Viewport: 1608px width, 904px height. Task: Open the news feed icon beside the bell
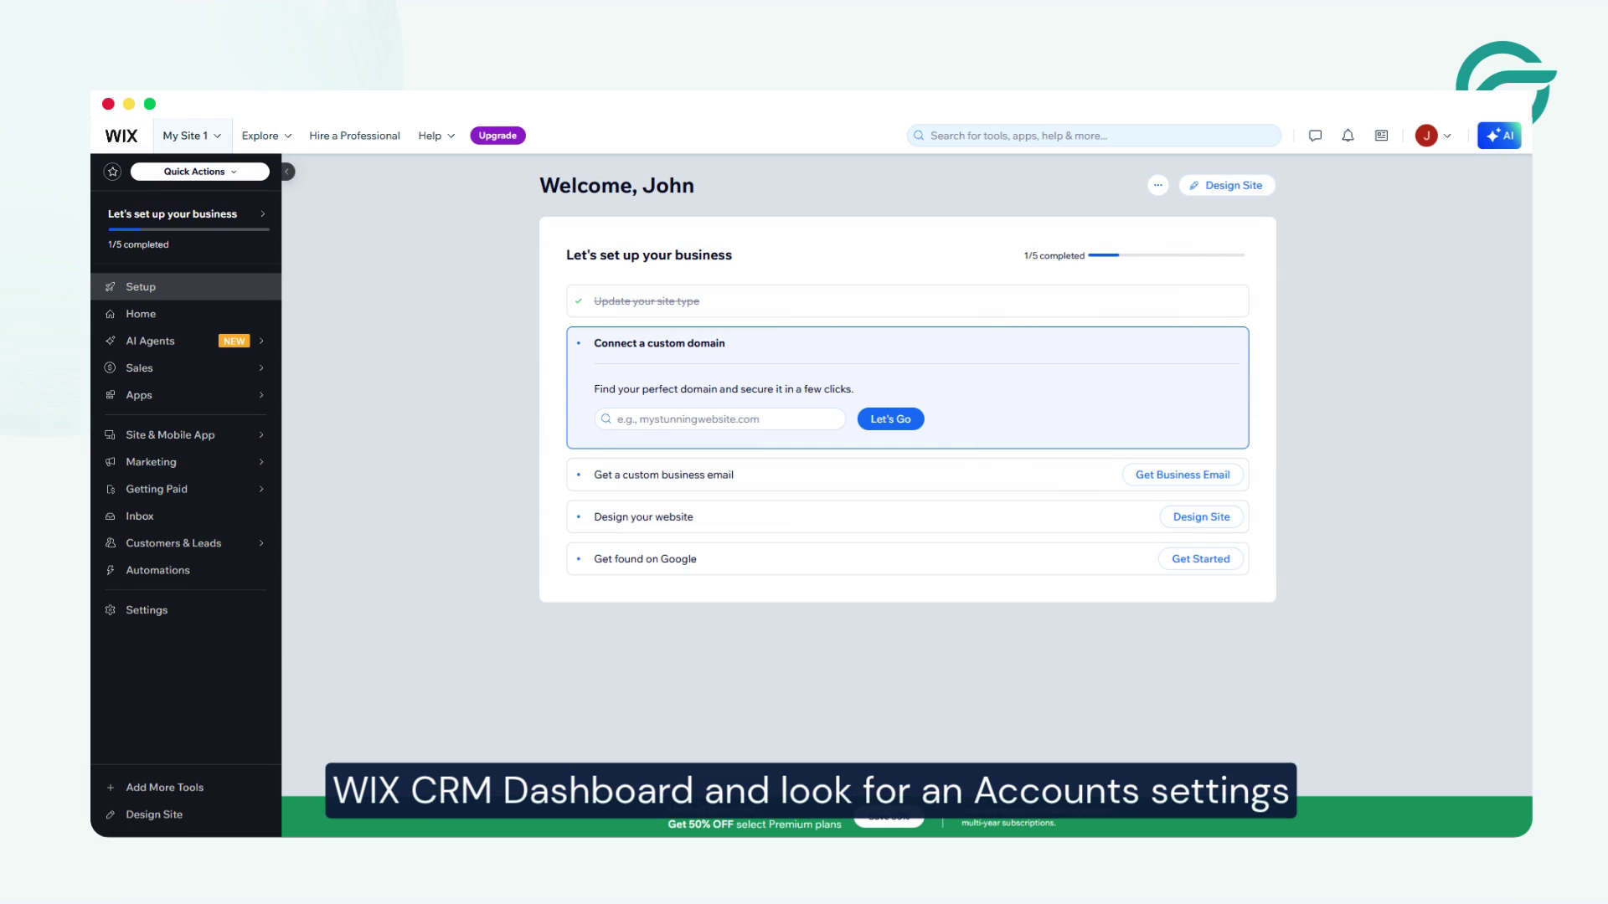(x=1381, y=136)
